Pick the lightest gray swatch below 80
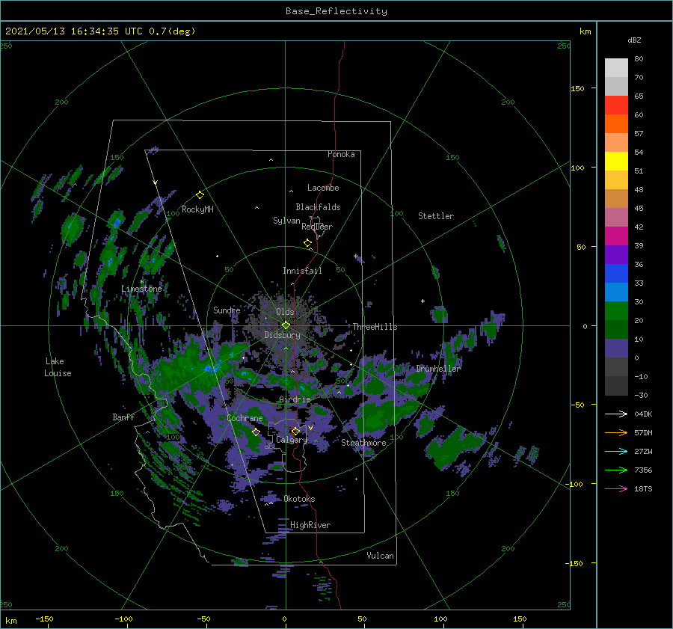The image size is (673, 629). point(616,68)
